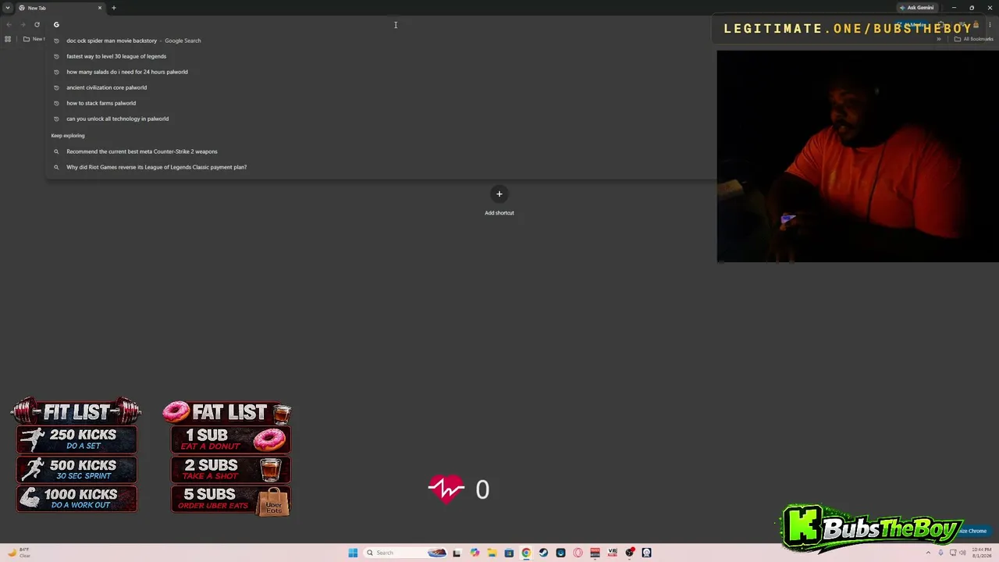Open Steam from the taskbar
This screenshot has width=999, height=562.
click(543, 553)
